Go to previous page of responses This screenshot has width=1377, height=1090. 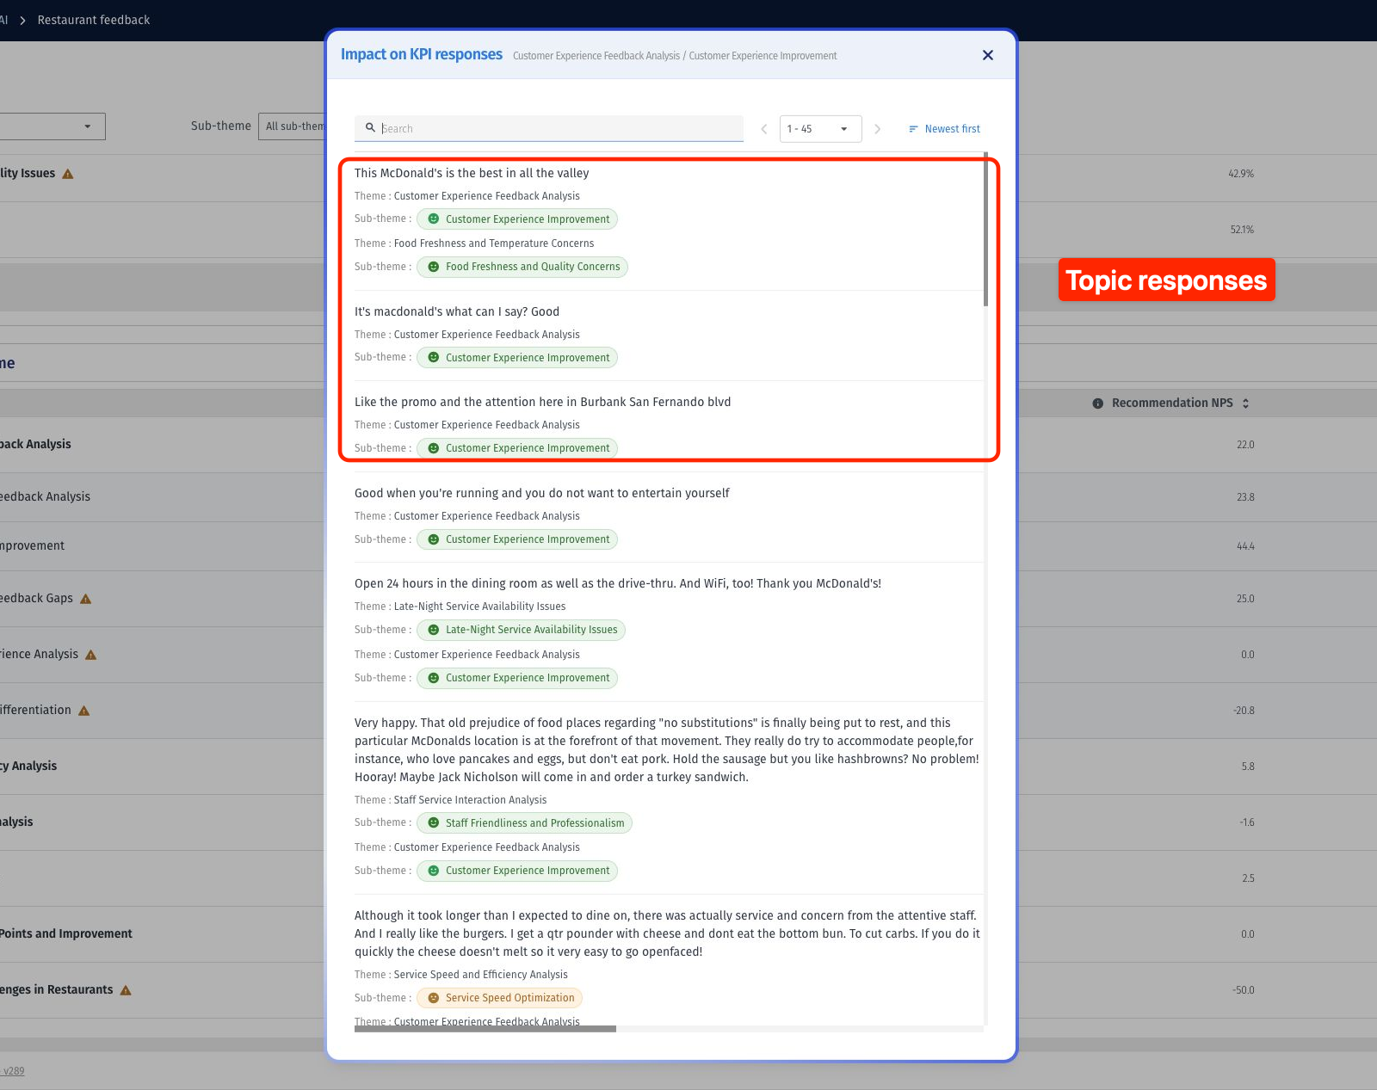763,129
